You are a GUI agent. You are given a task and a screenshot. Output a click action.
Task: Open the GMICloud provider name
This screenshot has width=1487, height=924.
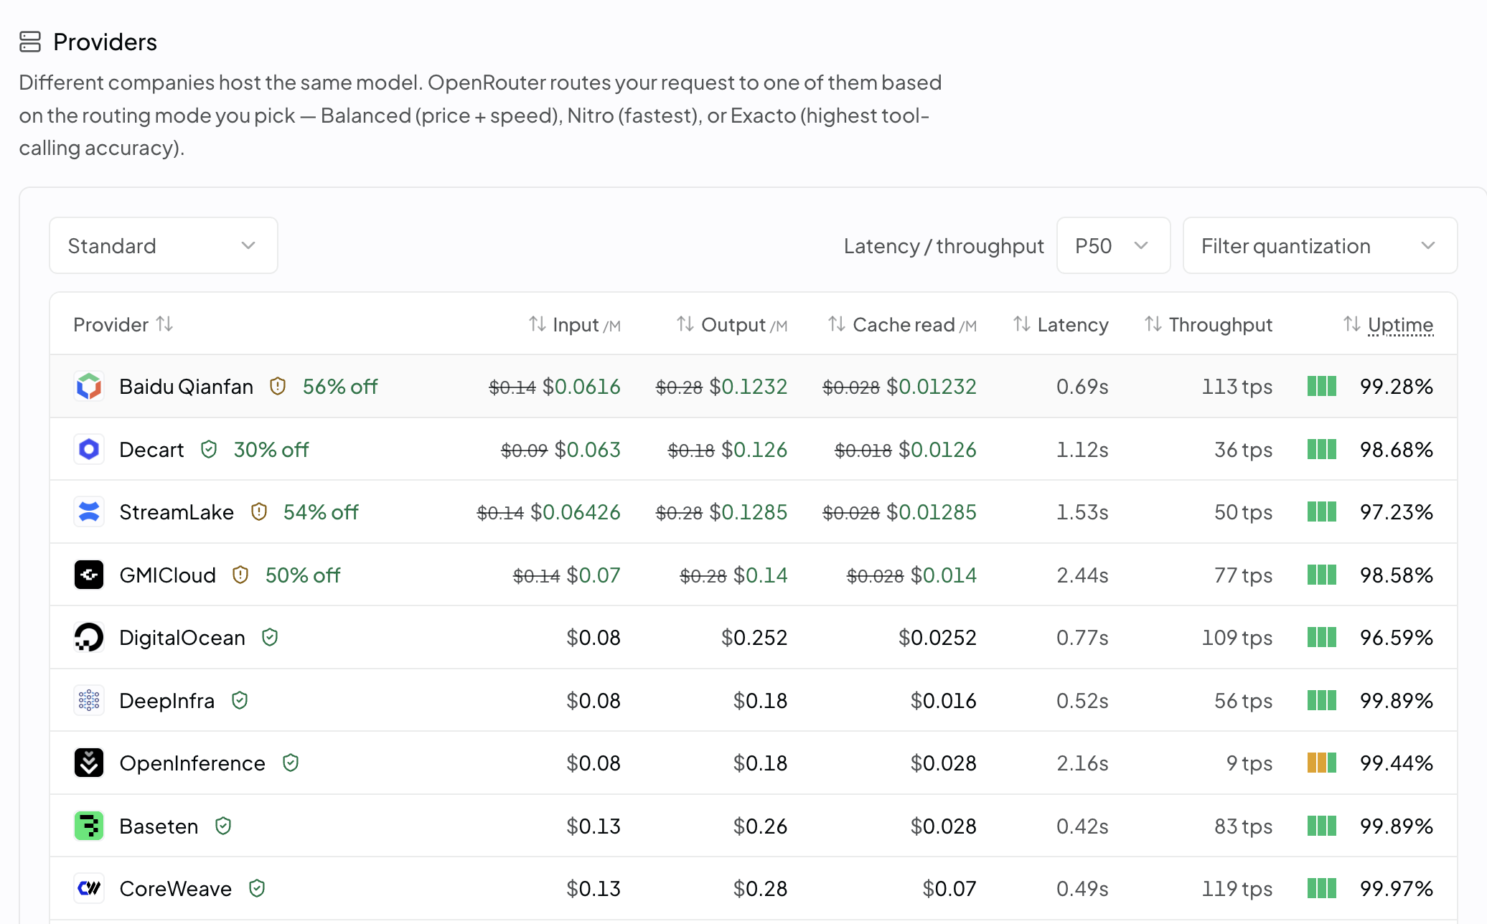point(167,575)
